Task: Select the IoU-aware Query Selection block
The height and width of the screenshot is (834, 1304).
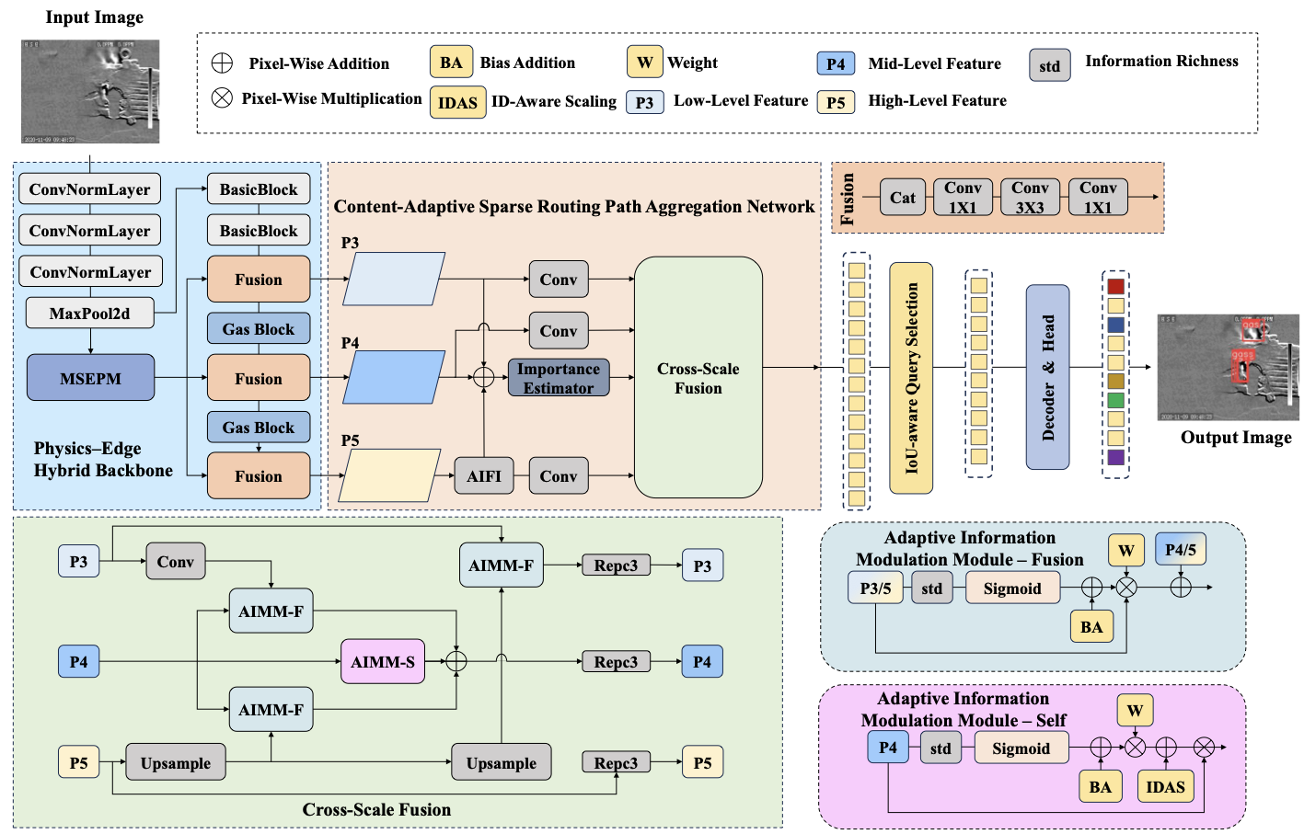Action: [x=911, y=378]
